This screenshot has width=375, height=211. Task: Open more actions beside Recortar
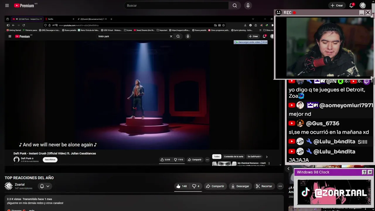pos(280,186)
